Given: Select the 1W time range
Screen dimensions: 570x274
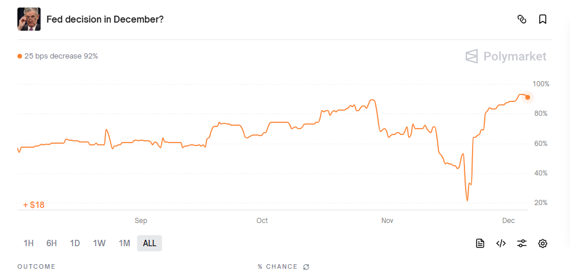Looking at the screenshot, I should pos(99,243).
